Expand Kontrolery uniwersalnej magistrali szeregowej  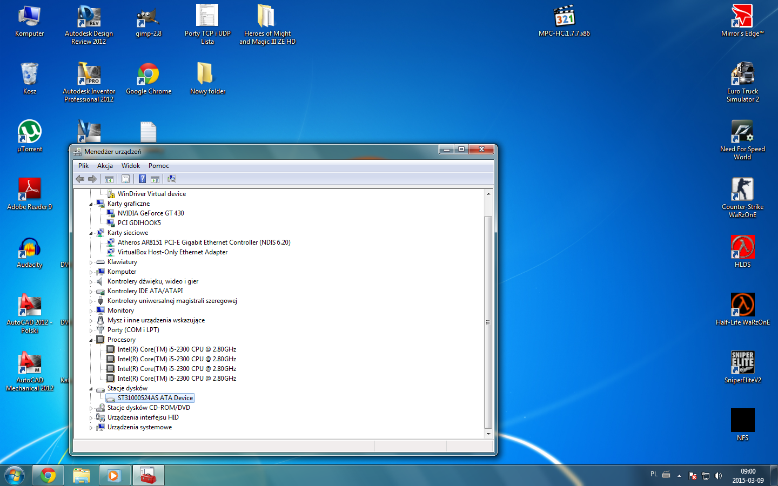(x=91, y=301)
